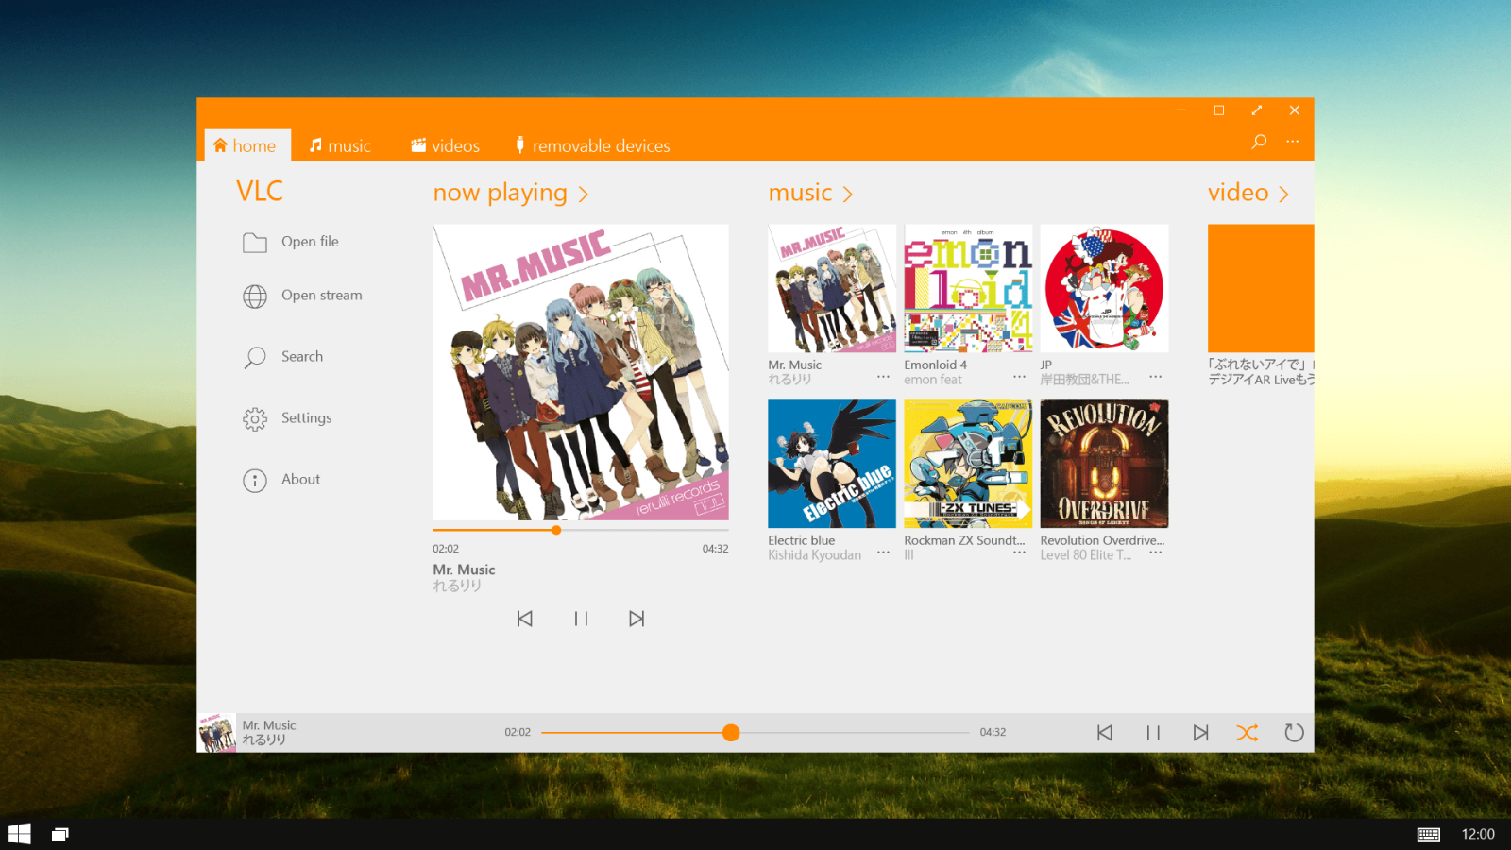
Task: Click the search magnifier icon in header
Action: click(x=1259, y=142)
